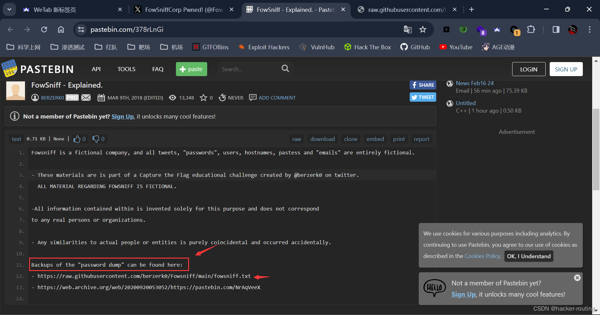Open the extensions puzzle menu

click(531, 29)
